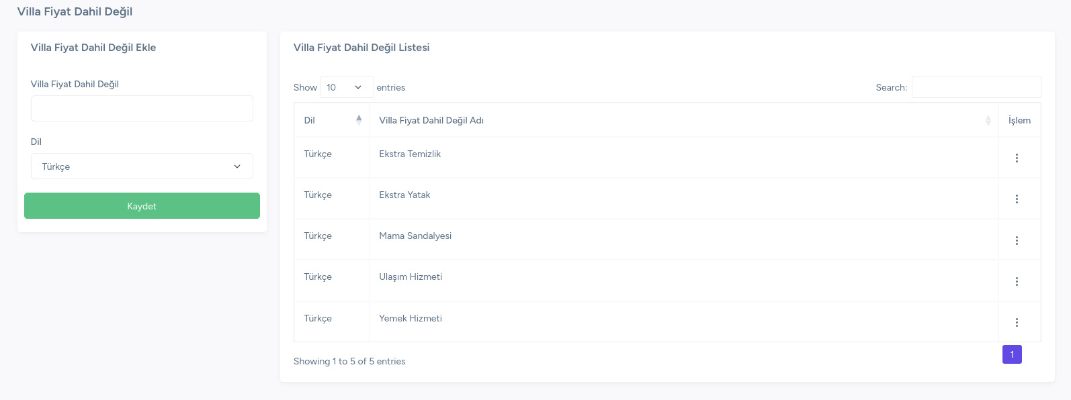1071x400 pixels.
Task: Focus the table Search field
Action: pos(976,87)
